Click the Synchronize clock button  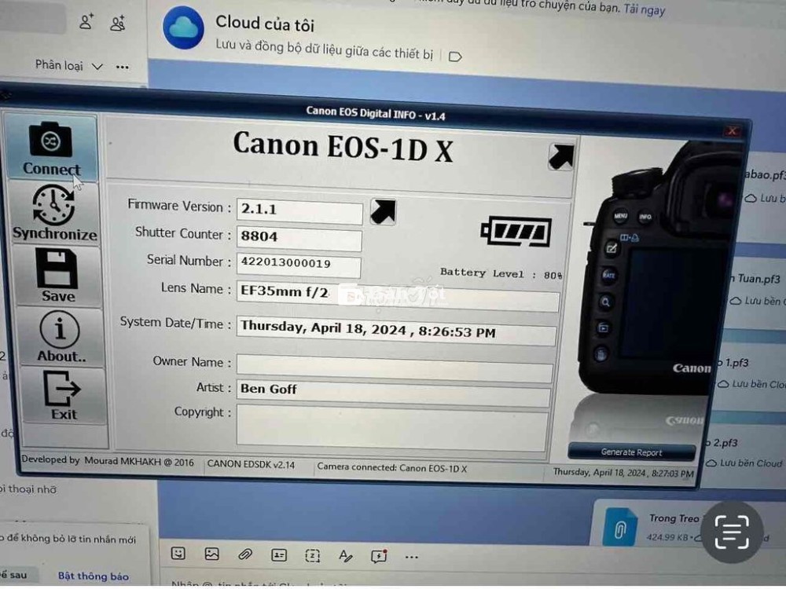[x=55, y=213]
